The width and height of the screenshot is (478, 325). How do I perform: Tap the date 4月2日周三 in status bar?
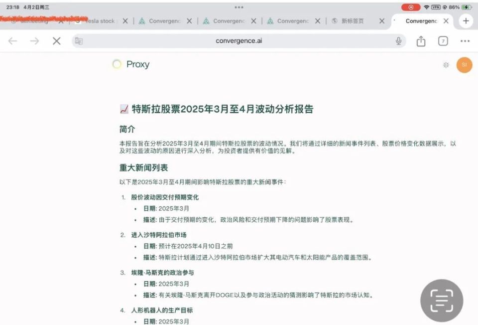click(36, 7)
